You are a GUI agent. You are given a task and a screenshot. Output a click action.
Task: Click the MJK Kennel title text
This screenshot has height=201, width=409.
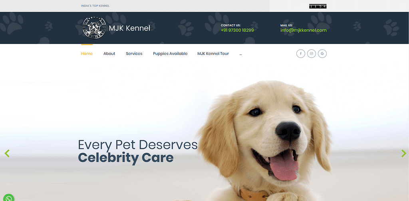pos(129,28)
